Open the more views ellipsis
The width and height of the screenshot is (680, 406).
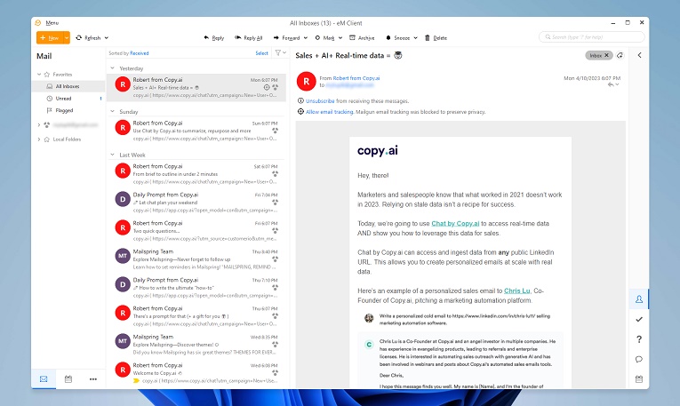click(92, 379)
